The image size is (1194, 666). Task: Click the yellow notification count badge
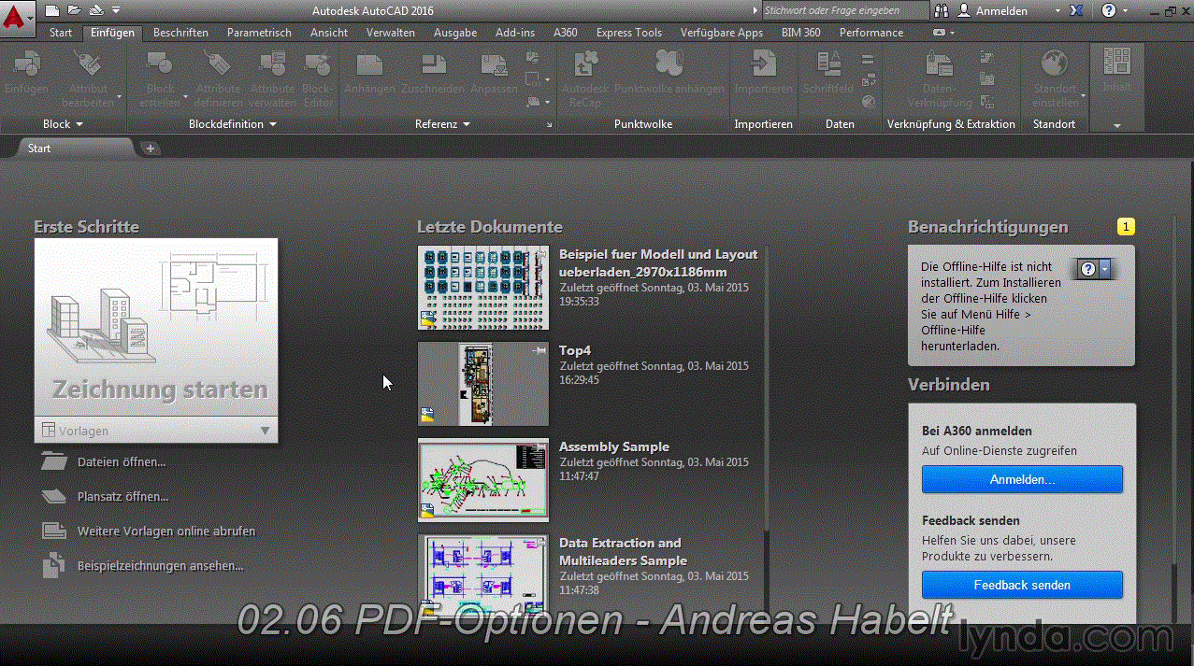coord(1127,227)
